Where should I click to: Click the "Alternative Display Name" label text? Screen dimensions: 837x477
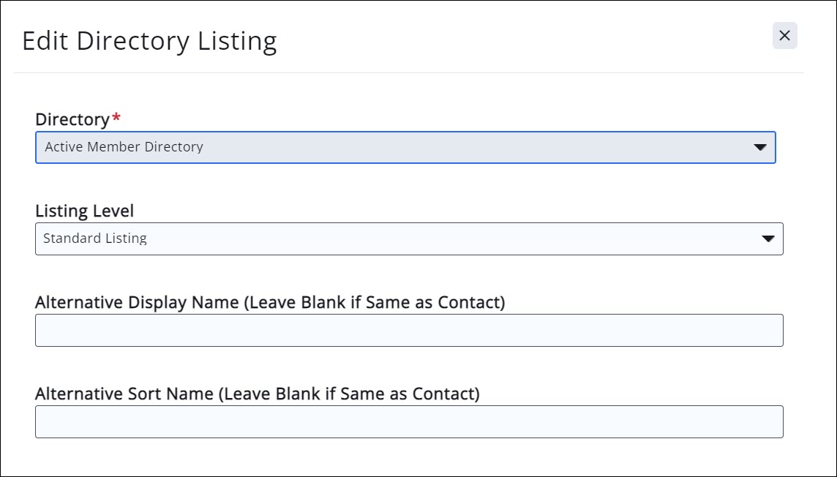pyautogui.click(x=139, y=302)
